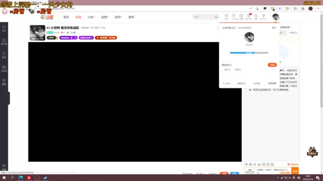Click the taskbar clock showing 18:41
The image size is (323, 181).
(308, 178)
